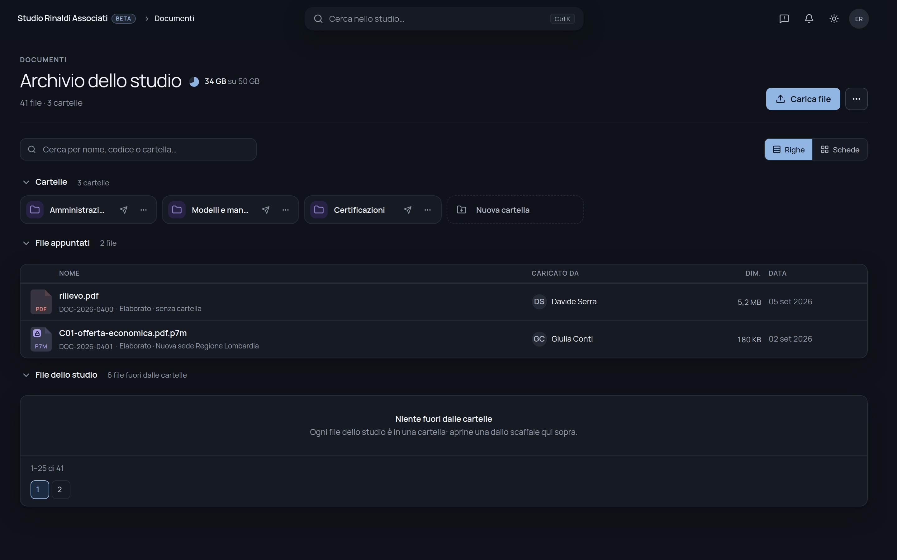Share the Certificazioni folder
The width and height of the screenshot is (897, 560).
(408, 210)
